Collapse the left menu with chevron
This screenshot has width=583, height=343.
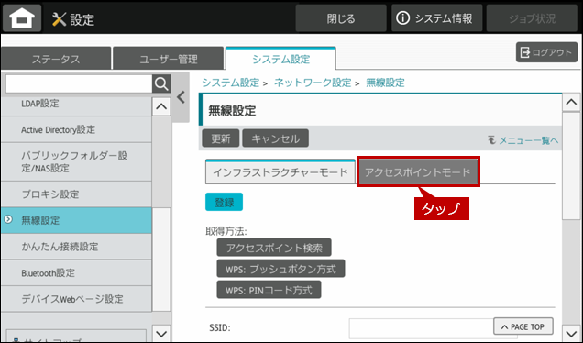click(x=181, y=97)
